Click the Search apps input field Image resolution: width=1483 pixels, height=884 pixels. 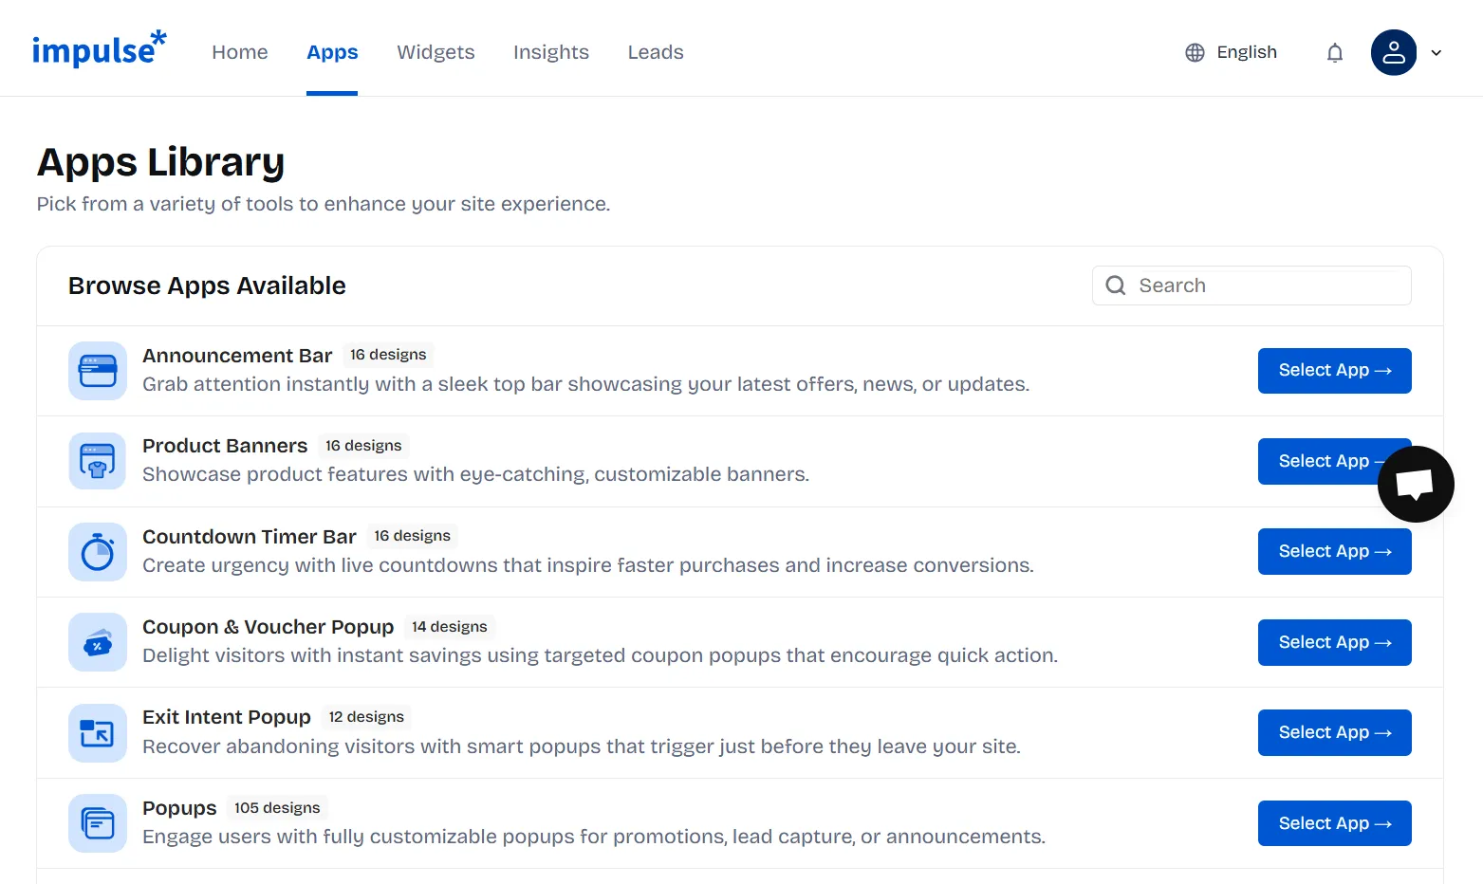pos(1251,285)
